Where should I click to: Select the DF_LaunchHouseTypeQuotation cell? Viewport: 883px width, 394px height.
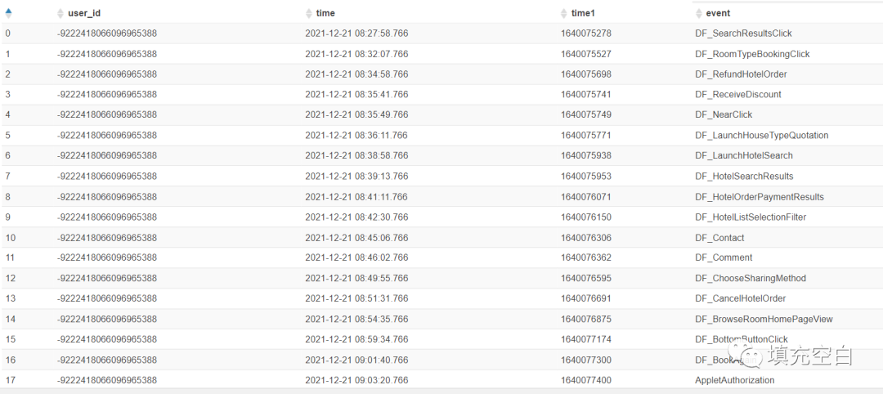pyautogui.click(x=762, y=135)
